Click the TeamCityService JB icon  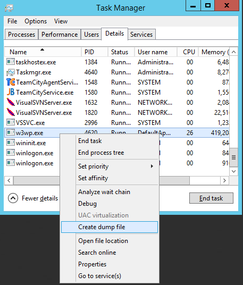coord(11,92)
